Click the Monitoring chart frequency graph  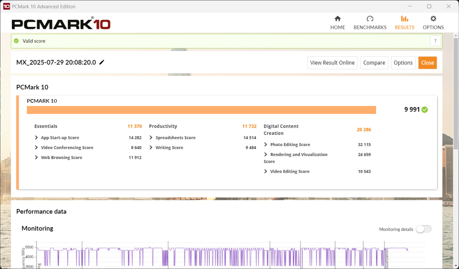222,255
